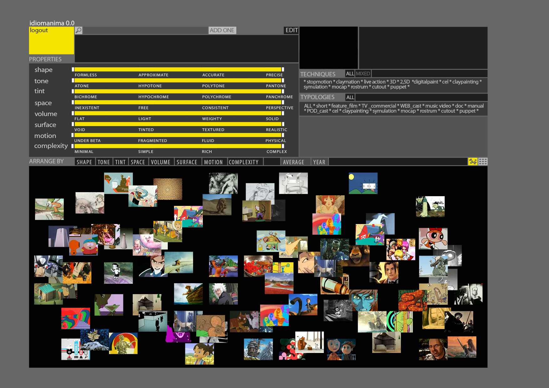Arrange by TONE tab

pos(104,162)
